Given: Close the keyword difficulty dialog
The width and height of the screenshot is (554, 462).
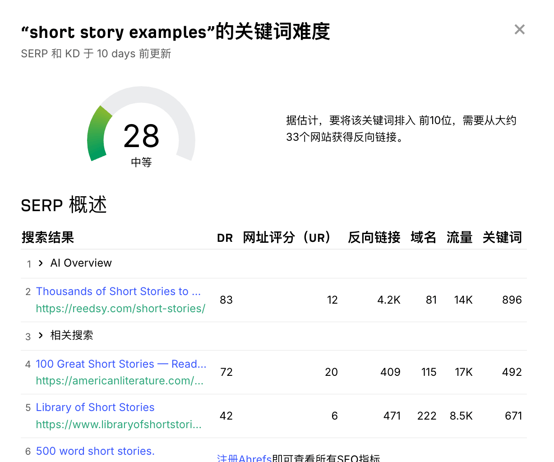Looking at the screenshot, I should click(x=519, y=30).
